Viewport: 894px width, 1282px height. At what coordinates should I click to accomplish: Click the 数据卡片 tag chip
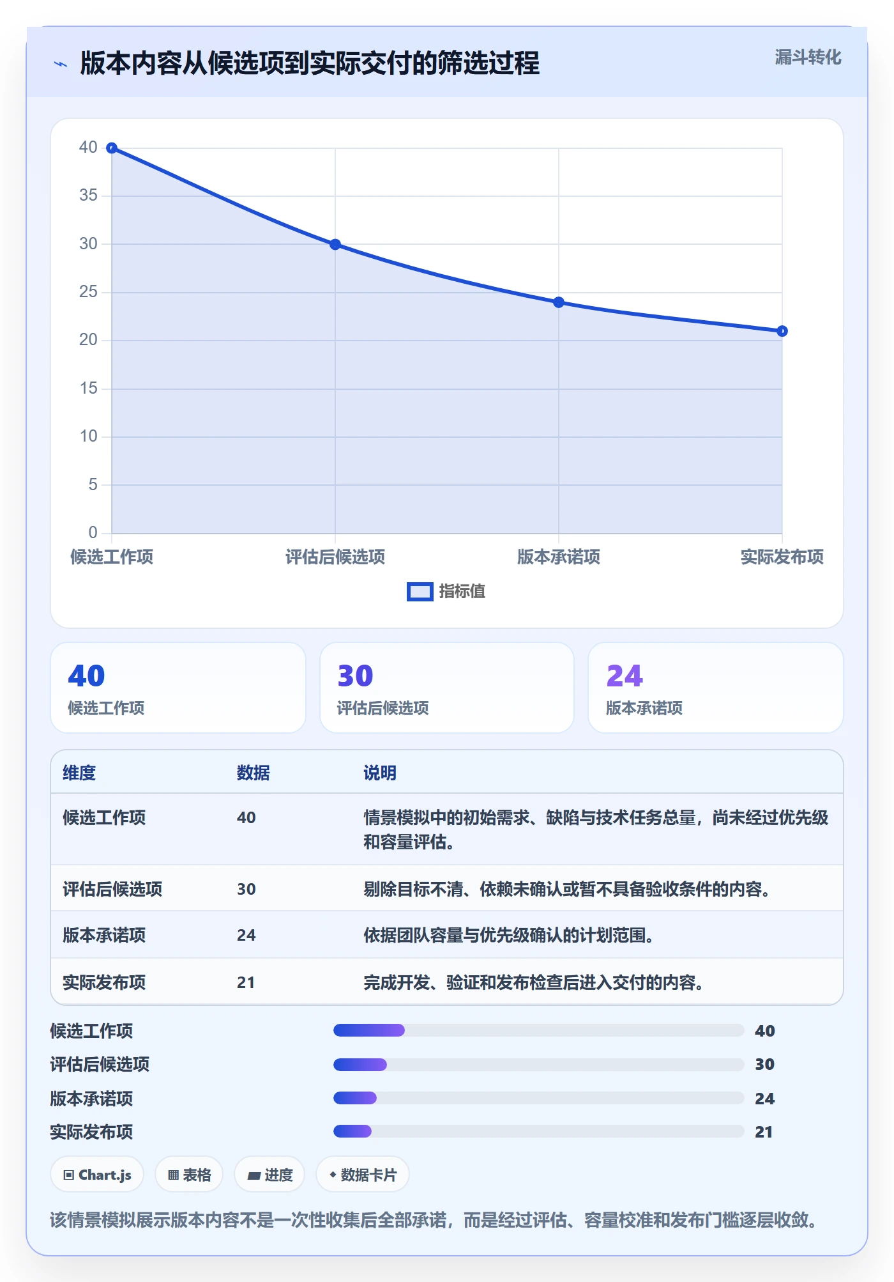coord(363,1175)
